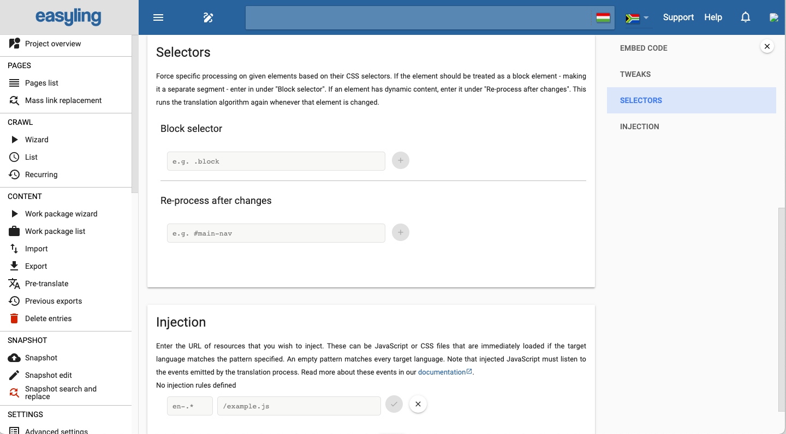Screen dimensions: 786x434
Task: Open Snapshot edit
Action: coord(47,375)
